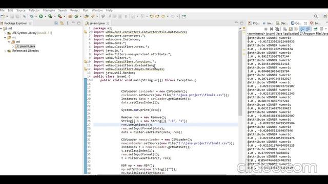The image size is (328, 184).
Task: Open the File menu
Action: 2,10
